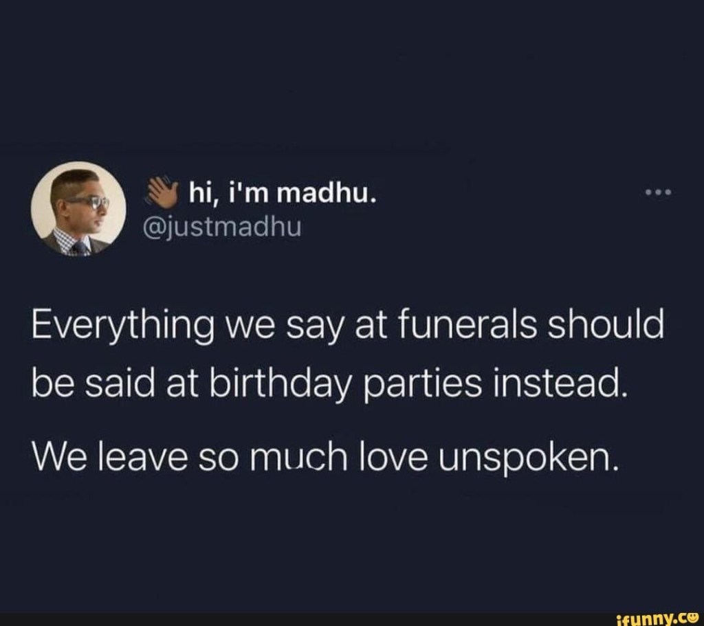Open the @justmadhu handle link
This screenshot has height=626, width=704.
pos(222,227)
